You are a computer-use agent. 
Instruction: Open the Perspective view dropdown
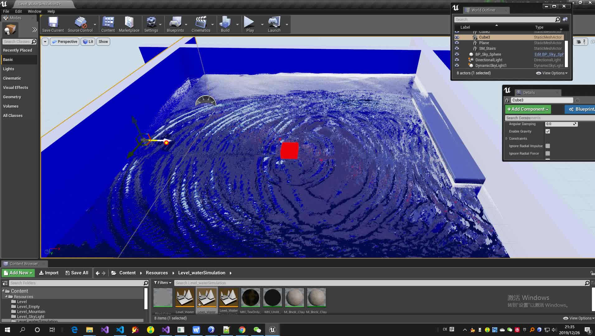(65, 42)
